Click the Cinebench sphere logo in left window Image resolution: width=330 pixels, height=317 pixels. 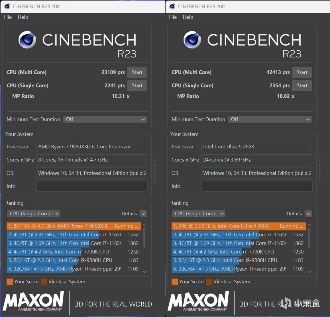coord(27,40)
